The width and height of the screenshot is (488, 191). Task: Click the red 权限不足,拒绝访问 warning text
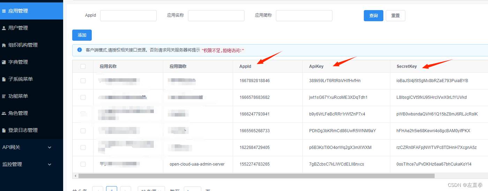tap(223, 50)
